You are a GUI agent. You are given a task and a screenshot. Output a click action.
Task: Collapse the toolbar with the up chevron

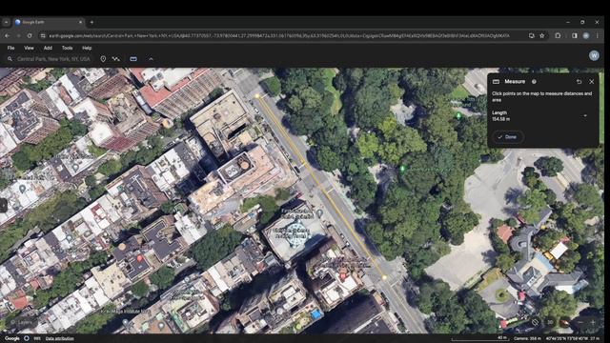pyautogui.click(x=151, y=59)
